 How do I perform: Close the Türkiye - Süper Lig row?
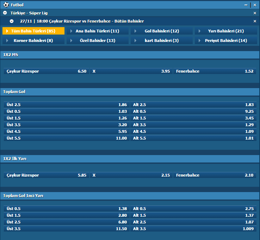pos(255,13)
